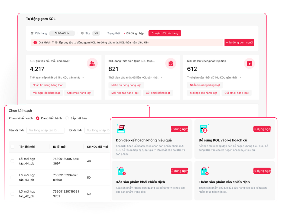The image size is (282, 215).
Task: Check the row "Lời mời hợp tác_44_pb"
Action: [12, 161]
